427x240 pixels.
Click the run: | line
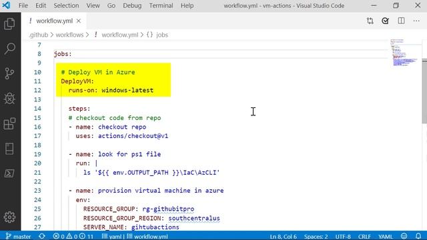(x=87, y=163)
